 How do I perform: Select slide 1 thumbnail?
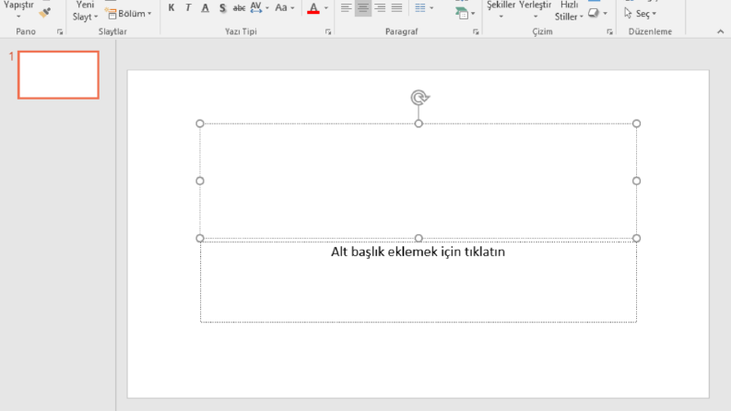click(x=58, y=75)
